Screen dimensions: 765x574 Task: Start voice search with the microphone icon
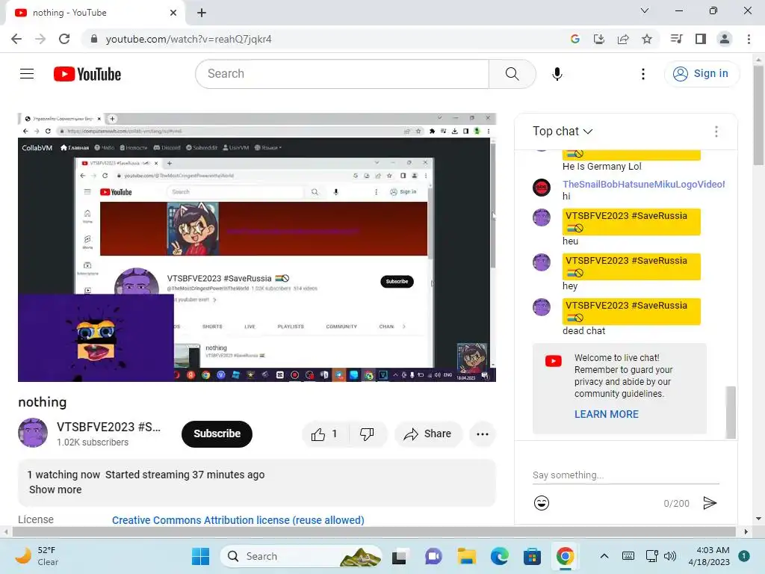coord(557,74)
